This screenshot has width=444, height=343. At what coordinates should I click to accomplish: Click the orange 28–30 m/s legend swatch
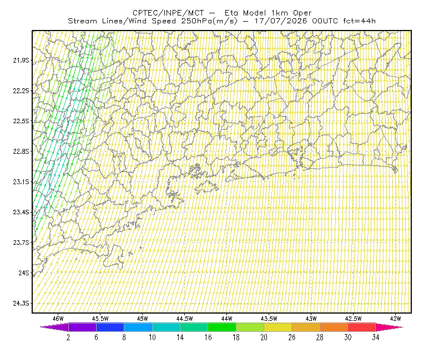click(x=334, y=327)
